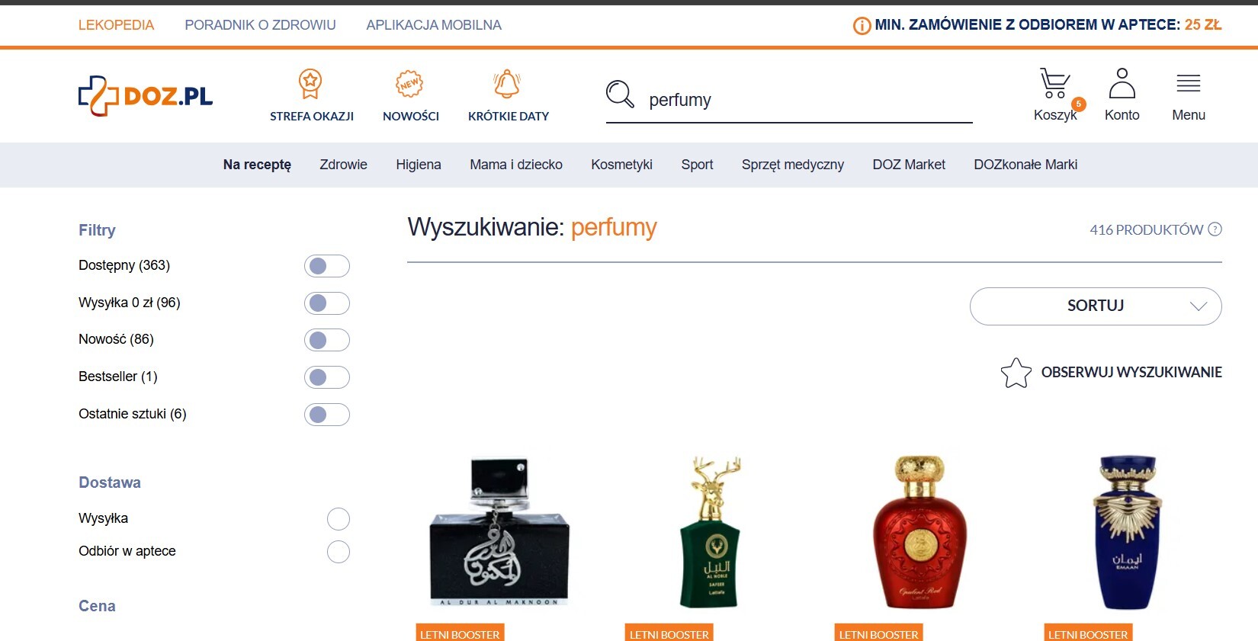Screen dimensions: 1258x641
Task: Open the Lekopedia link
Action: click(116, 25)
